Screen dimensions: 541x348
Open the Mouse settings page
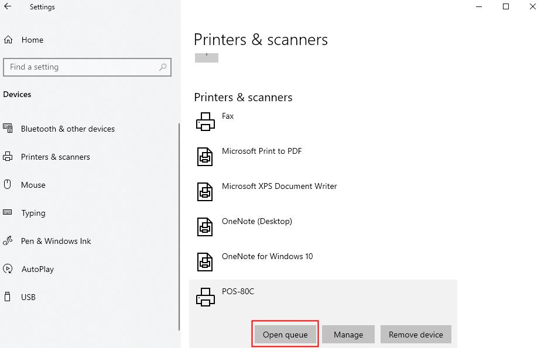33,185
